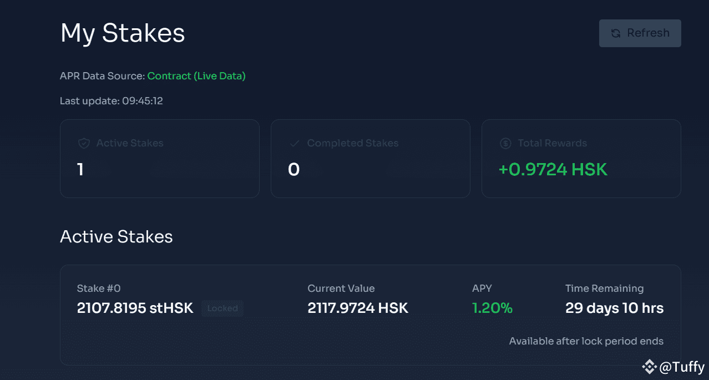Select the shield icon beside Active Stakes

84,143
